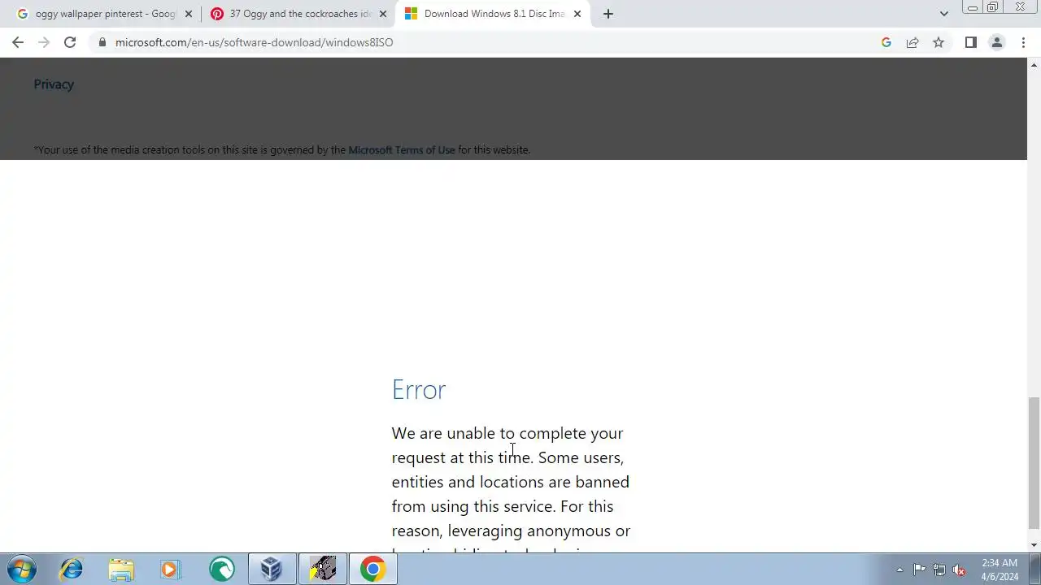Bookmark this page with the star

939,42
